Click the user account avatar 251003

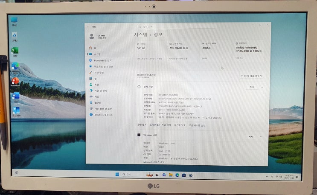click(x=92, y=37)
